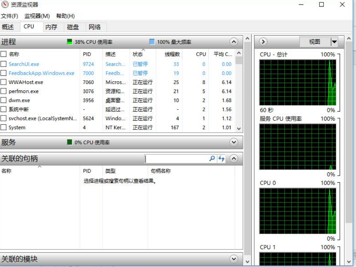Collapse the 进程 section chevron
The image size is (356, 267).
tap(234, 42)
